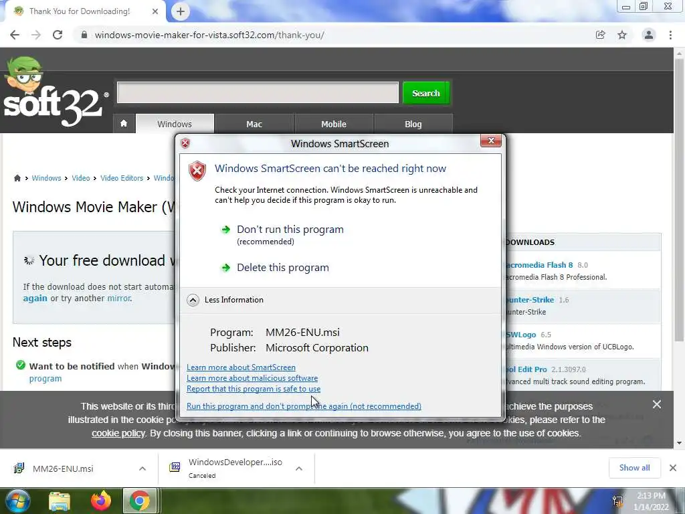685x514 pixels.
Task: Click the page's vertical scrollbar
Action: coord(679,199)
